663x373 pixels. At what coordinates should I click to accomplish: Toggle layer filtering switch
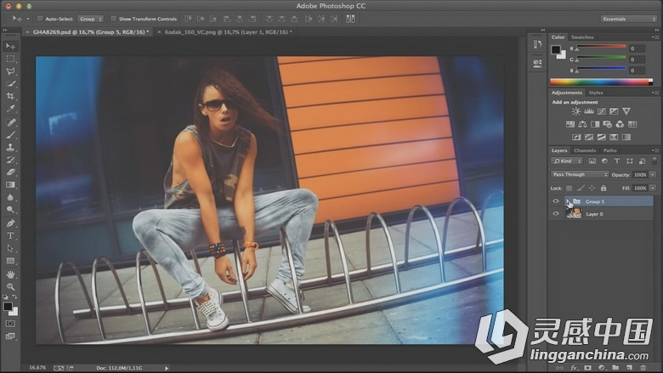654,161
